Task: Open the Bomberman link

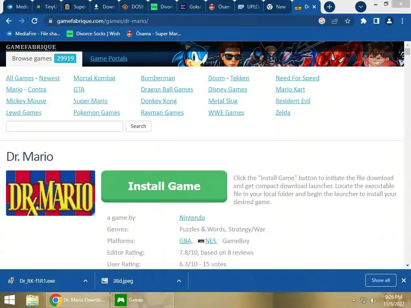Action: [158, 78]
